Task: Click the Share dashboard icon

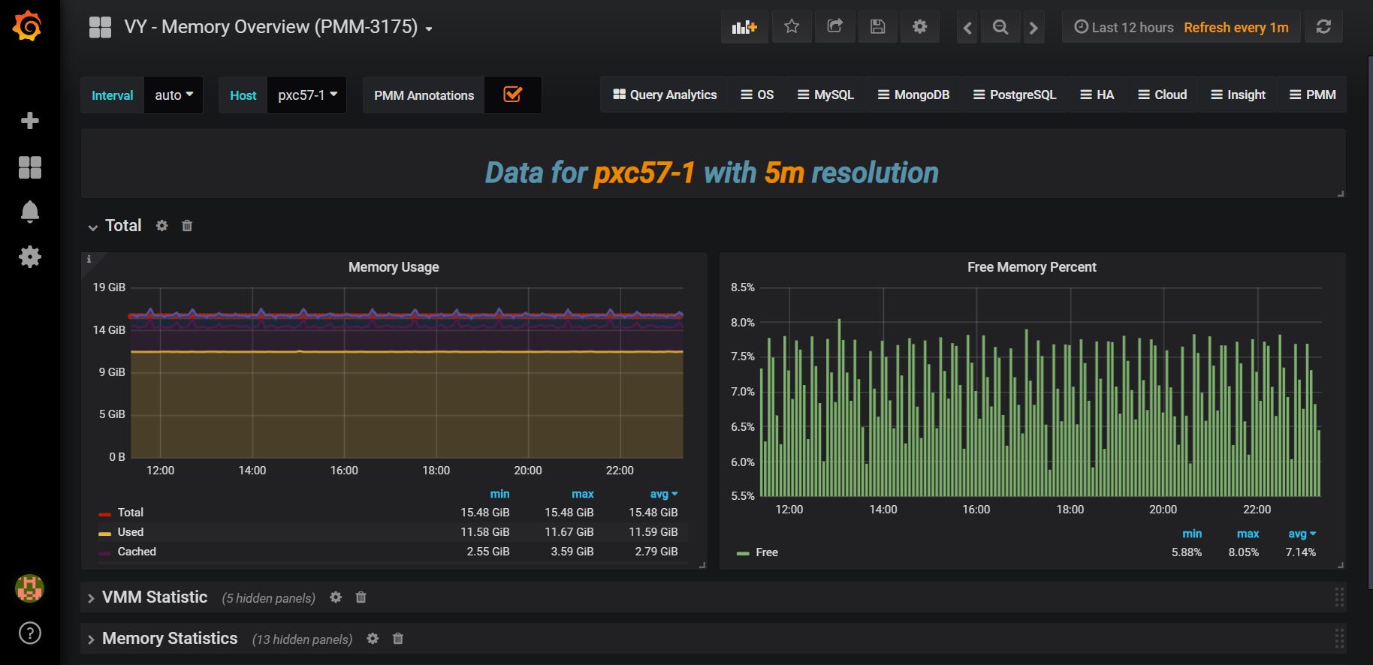Action: point(834,28)
